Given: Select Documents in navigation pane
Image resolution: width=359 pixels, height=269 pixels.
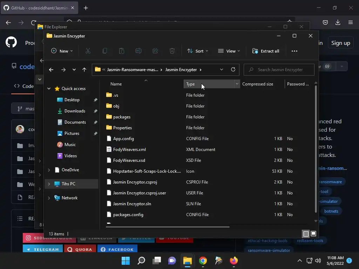Looking at the screenshot, I should coord(75,122).
